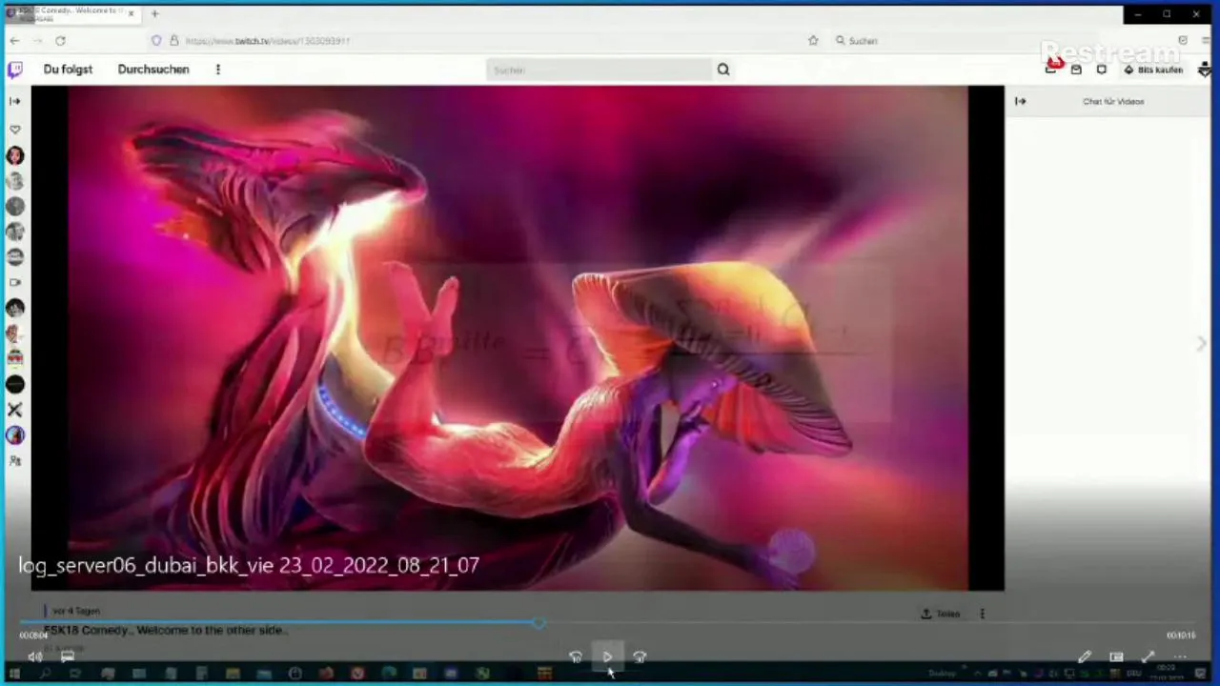Click the elapsed time label at left

click(x=33, y=636)
